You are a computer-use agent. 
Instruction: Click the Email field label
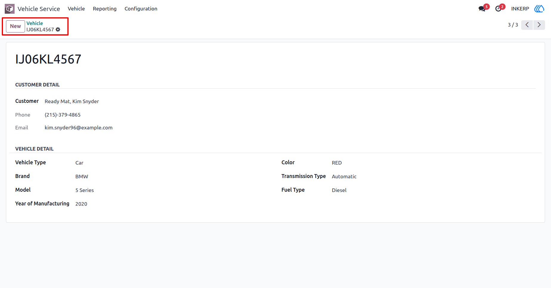[22, 128]
